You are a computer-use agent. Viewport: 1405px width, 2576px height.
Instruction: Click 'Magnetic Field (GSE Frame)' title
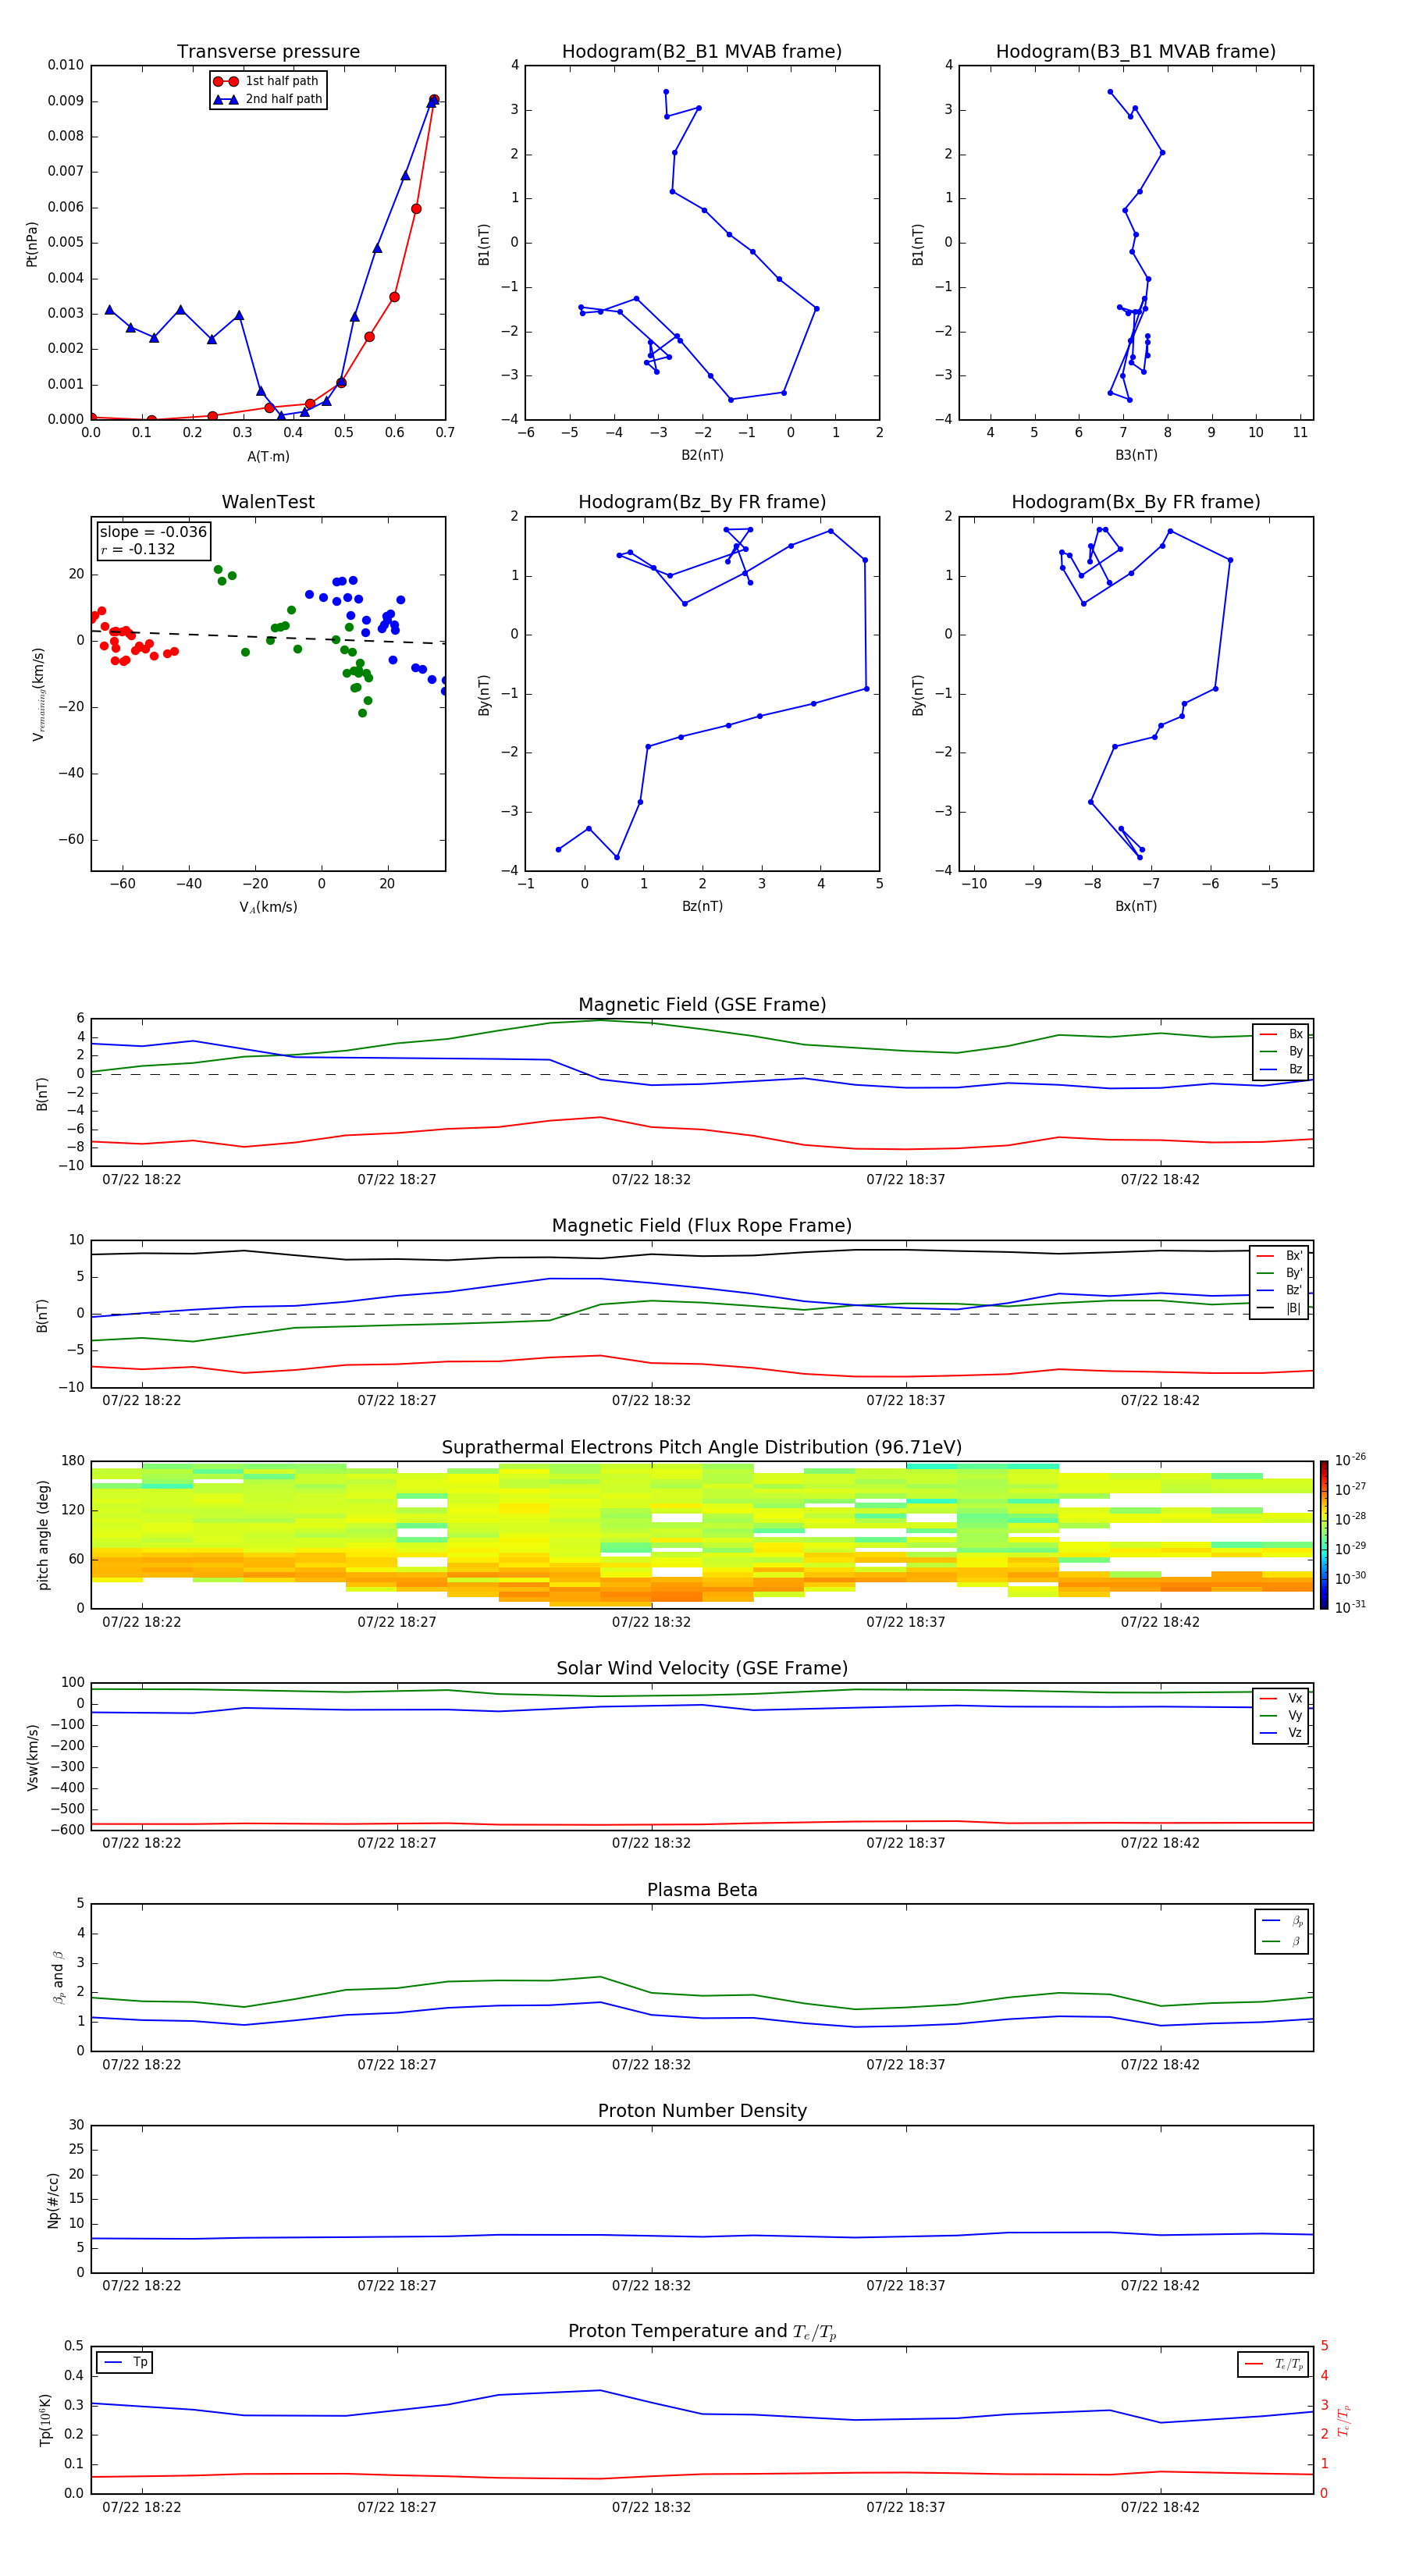coord(702,1005)
